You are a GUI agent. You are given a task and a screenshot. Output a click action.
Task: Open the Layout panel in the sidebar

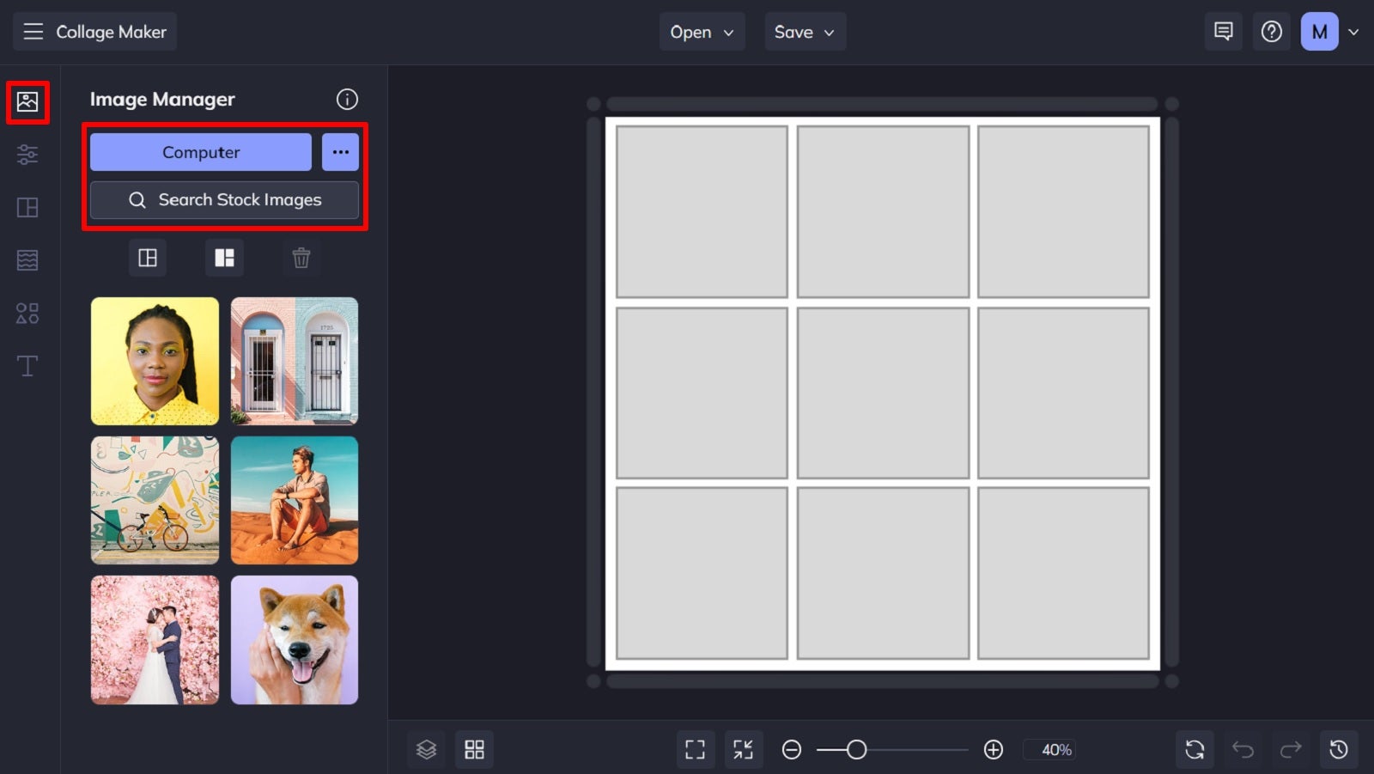[27, 207]
